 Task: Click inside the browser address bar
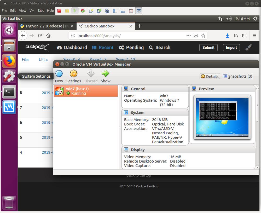[x=118, y=35]
